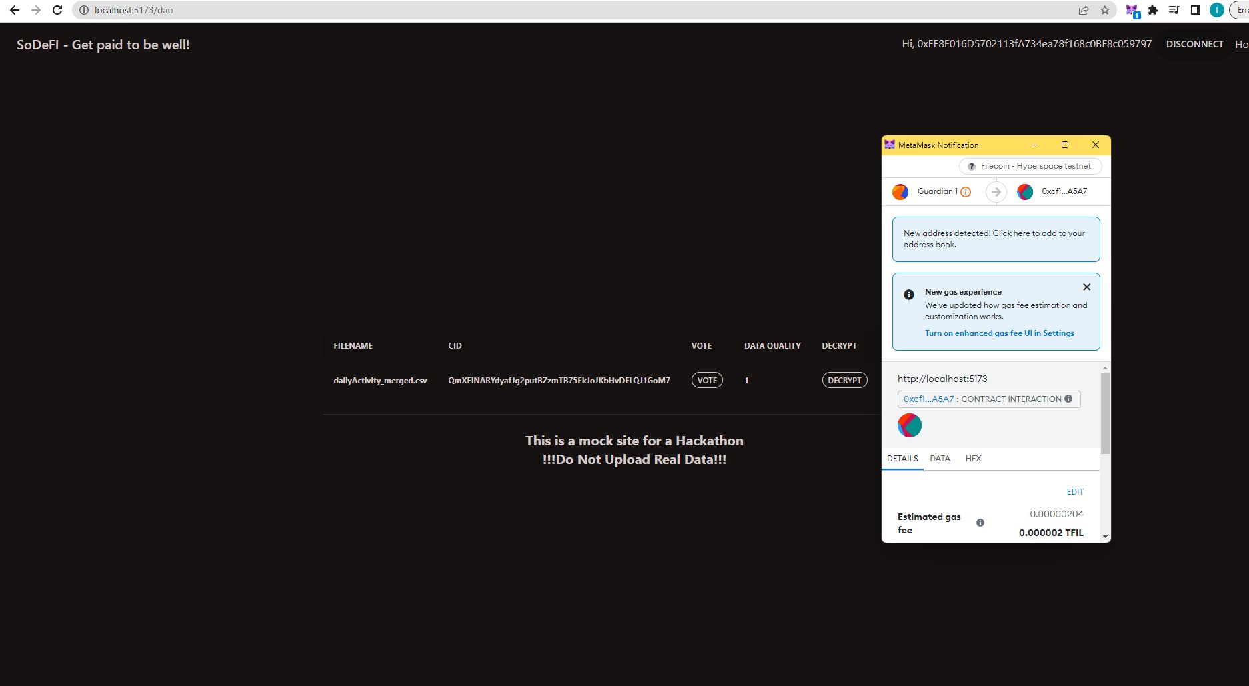Click the MetaMask popup vertical scrollbar
Image resolution: width=1249 pixels, height=686 pixels.
(1105, 413)
